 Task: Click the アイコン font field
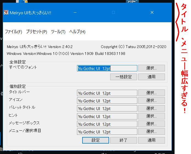(107, 101)
